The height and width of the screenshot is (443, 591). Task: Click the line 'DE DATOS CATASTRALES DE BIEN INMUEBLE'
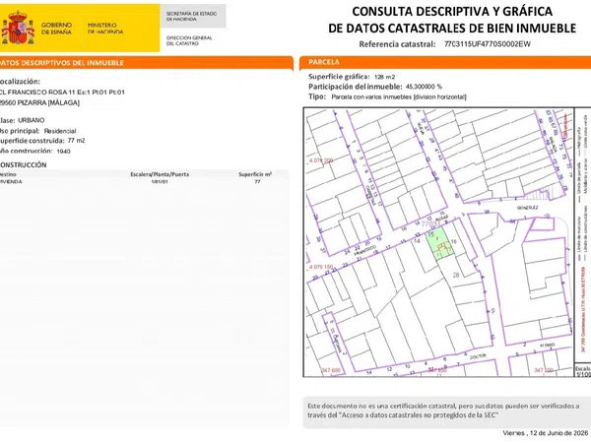coord(452,29)
